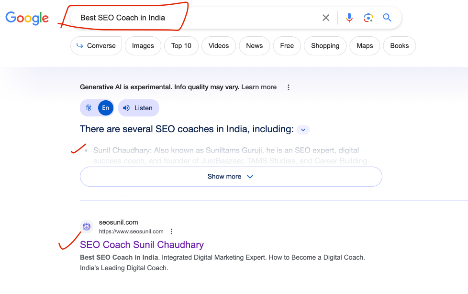Open Google homepage via the logo
The image size is (468, 294).
[x=27, y=18]
